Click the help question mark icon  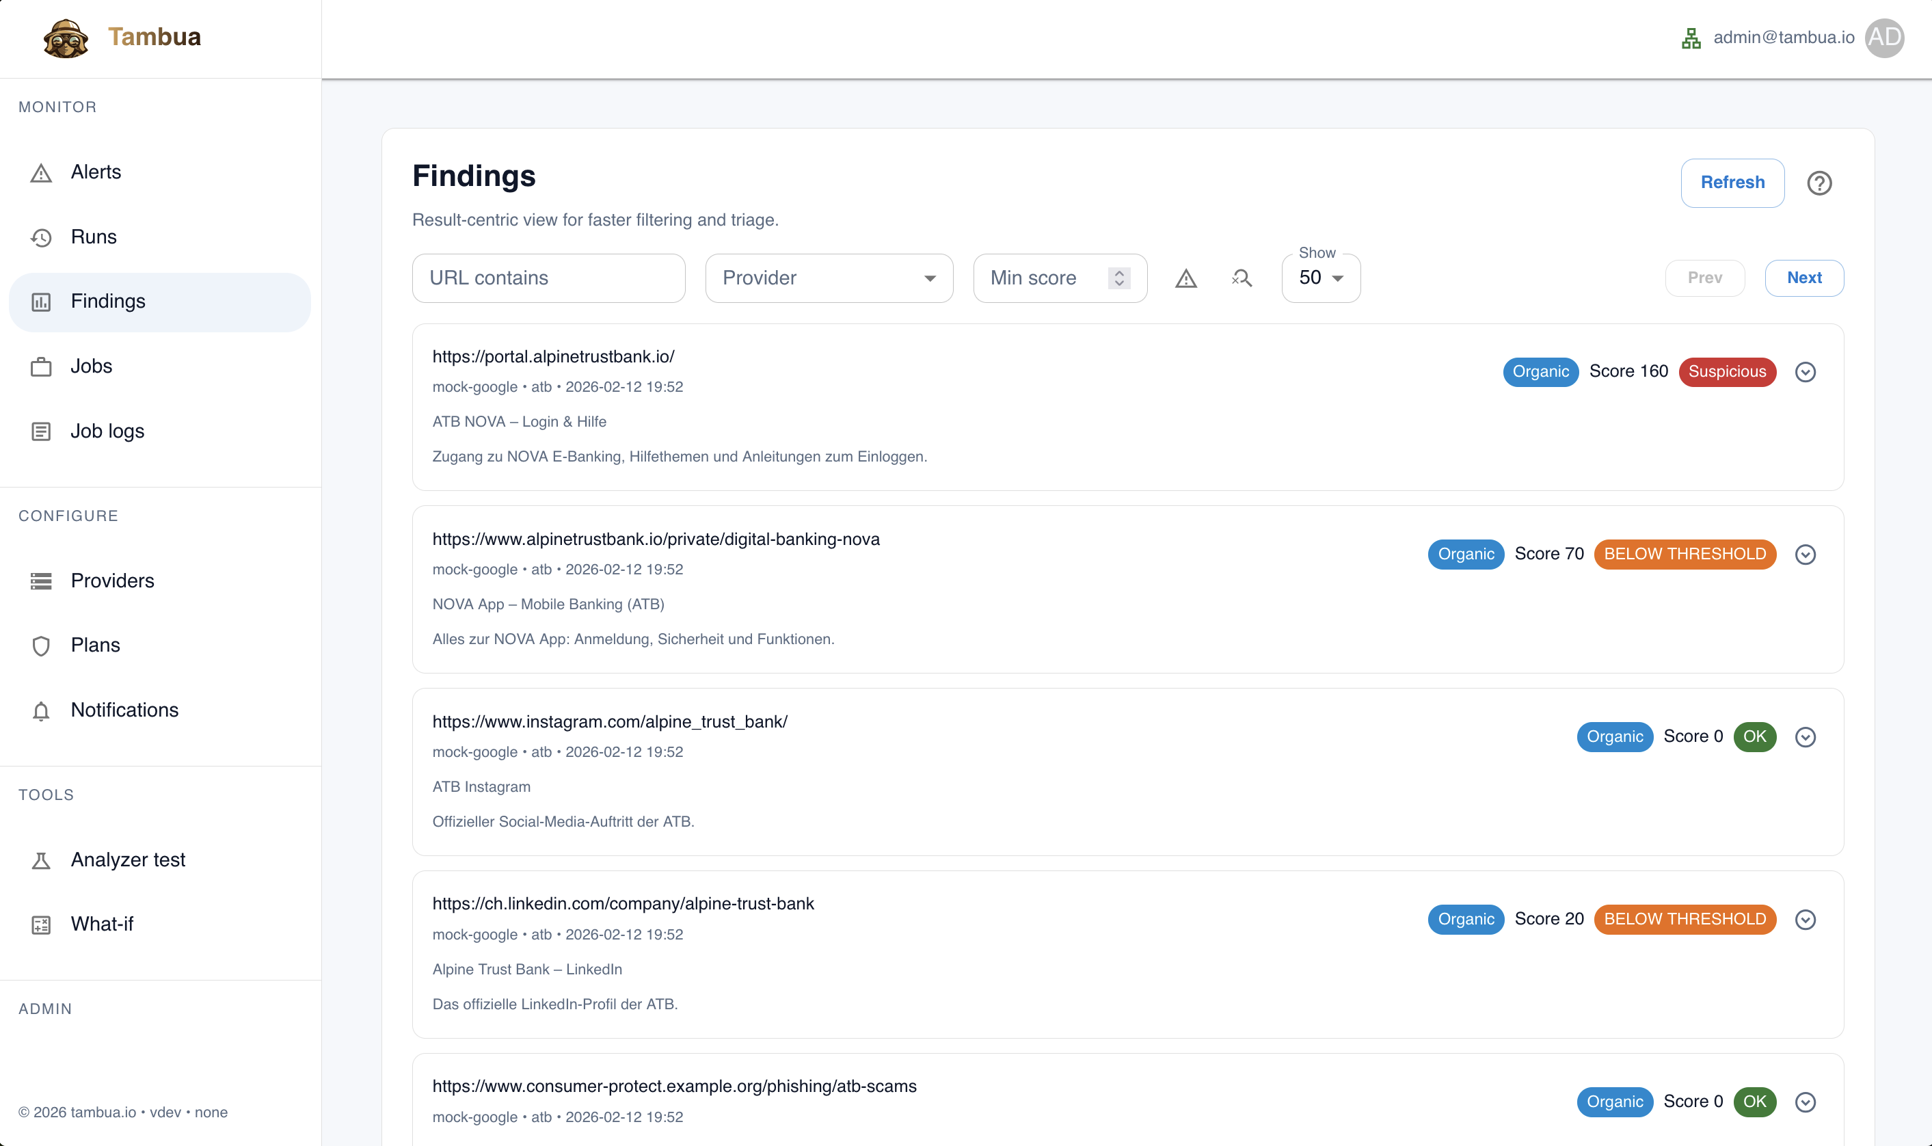coord(1819,183)
